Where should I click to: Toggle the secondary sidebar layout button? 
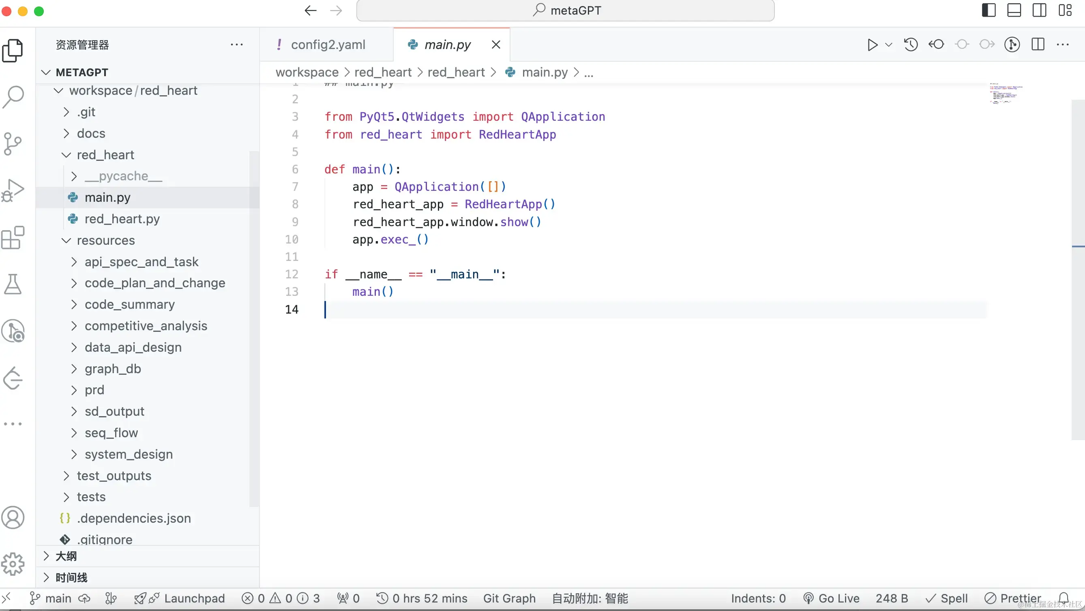click(x=1039, y=10)
